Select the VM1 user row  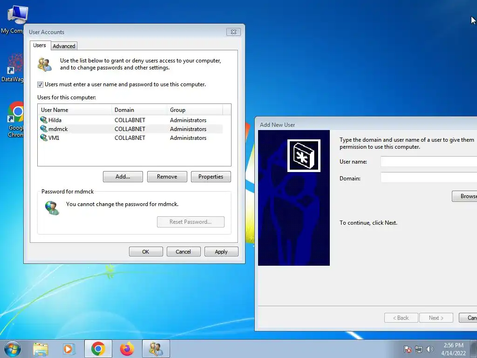pyautogui.click(x=130, y=138)
